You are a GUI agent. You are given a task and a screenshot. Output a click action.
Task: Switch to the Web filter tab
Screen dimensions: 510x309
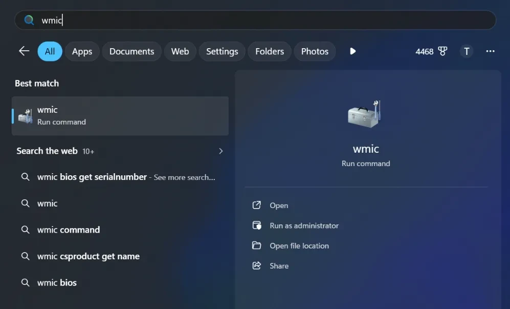tap(180, 51)
